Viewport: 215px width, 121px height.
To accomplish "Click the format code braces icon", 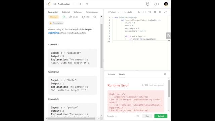I will pos(144,12).
